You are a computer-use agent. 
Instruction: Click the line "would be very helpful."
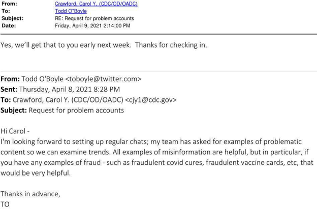(36, 173)
